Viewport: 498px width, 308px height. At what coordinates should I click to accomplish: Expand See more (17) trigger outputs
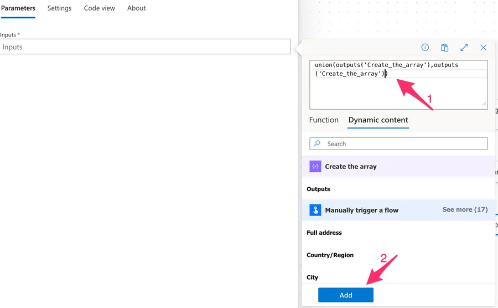tap(465, 210)
